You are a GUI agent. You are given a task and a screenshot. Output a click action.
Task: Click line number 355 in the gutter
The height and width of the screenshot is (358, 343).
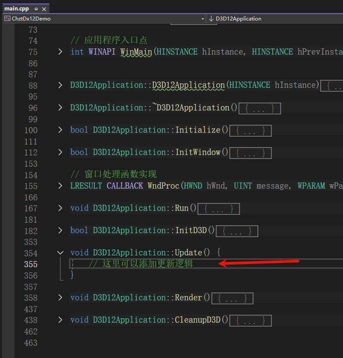pyautogui.click(x=31, y=264)
